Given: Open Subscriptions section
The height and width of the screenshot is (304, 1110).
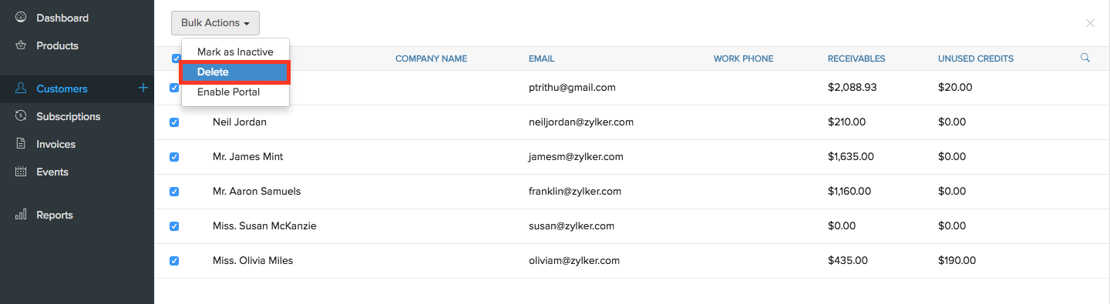Looking at the screenshot, I should pyautogui.click(x=69, y=116).
